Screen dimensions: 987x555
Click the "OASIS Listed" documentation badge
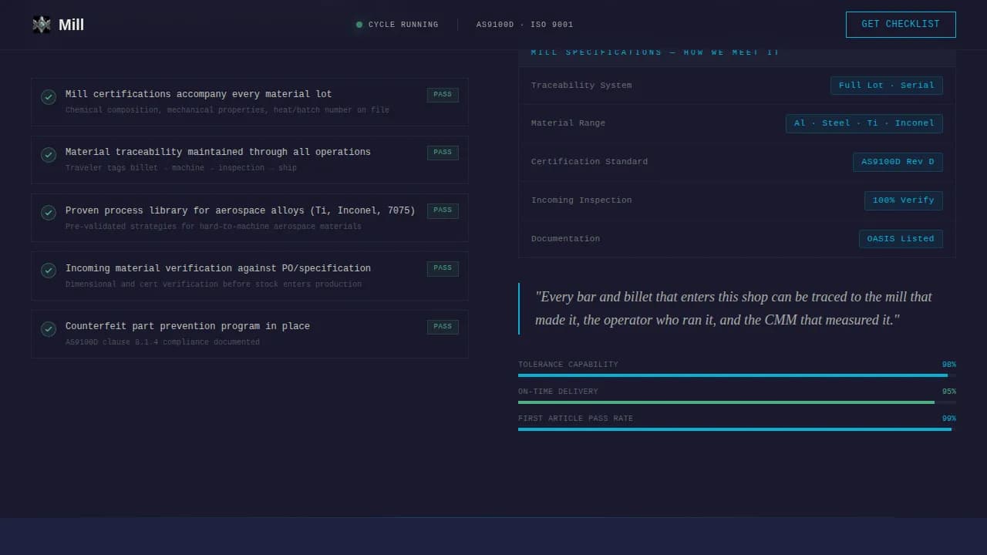click(900, 238)
